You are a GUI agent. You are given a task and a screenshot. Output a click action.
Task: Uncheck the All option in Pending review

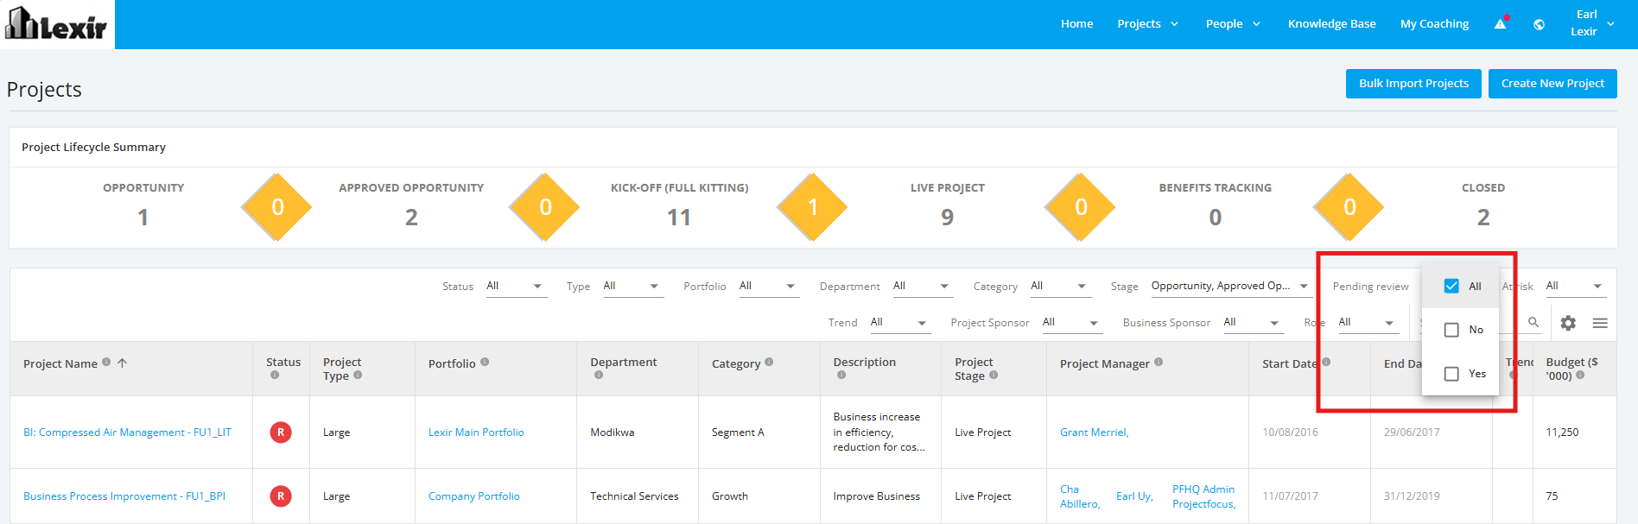[1451, 286]
